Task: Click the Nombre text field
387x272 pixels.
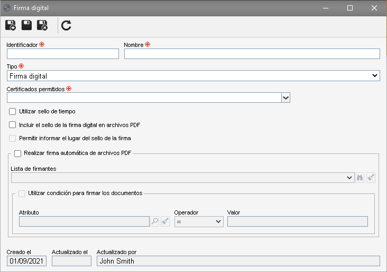Action: click(x=252, y=54)
